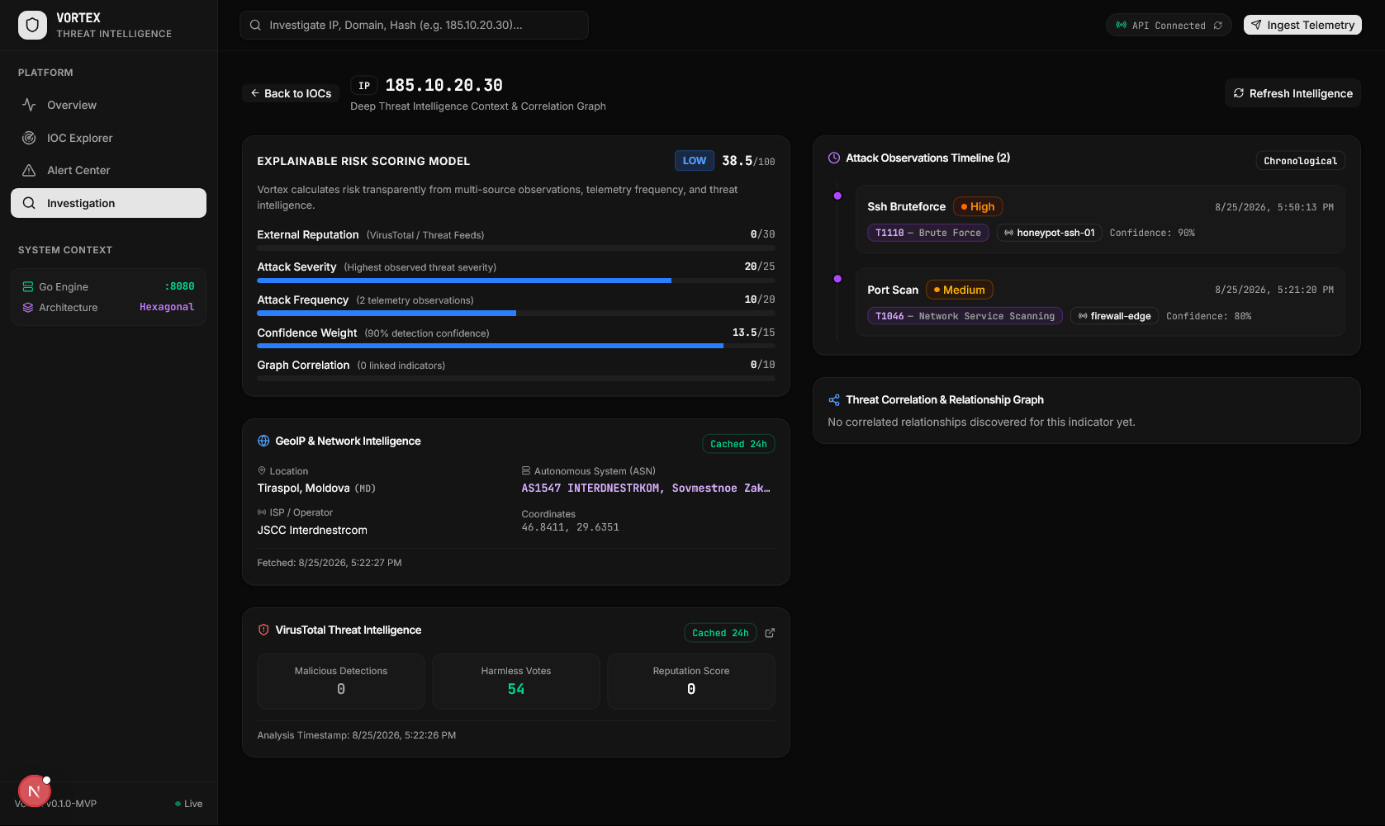Click the share icon of Threat Correlation Graph
This screenshot has height=826, width=1385.
click(x=834, y=399)
